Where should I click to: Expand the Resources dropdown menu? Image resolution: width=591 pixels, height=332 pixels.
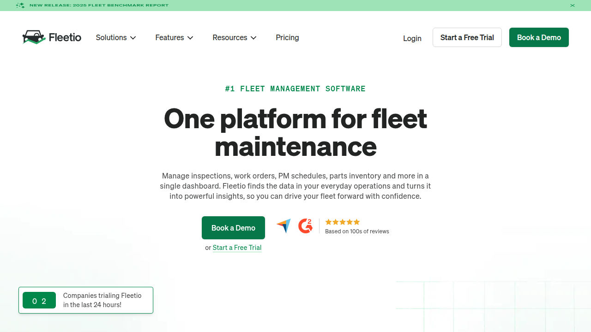pos(235,37)
